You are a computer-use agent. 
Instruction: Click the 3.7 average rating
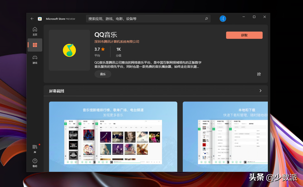(100, 52)
